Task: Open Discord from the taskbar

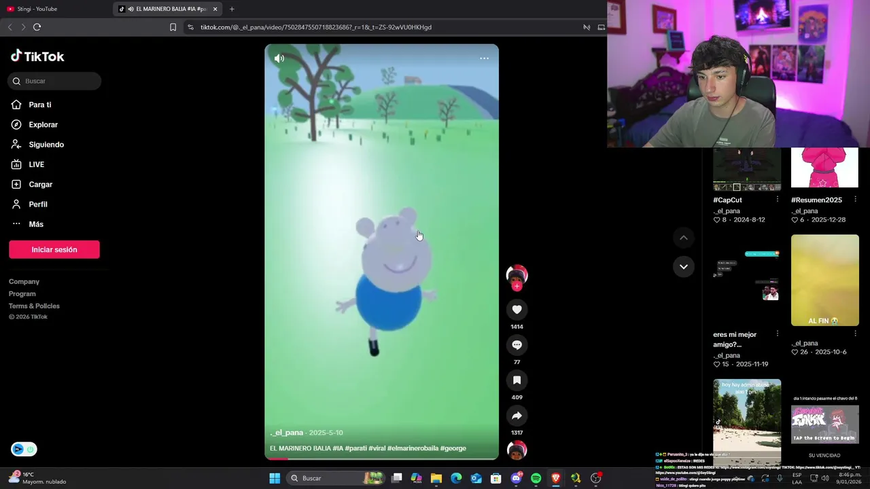Action: tap(517, 478)
